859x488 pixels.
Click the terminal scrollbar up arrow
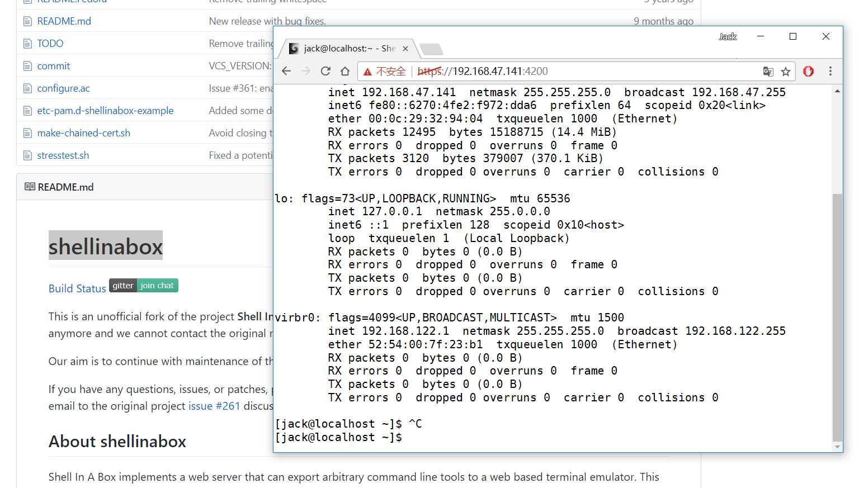point(837,91)
